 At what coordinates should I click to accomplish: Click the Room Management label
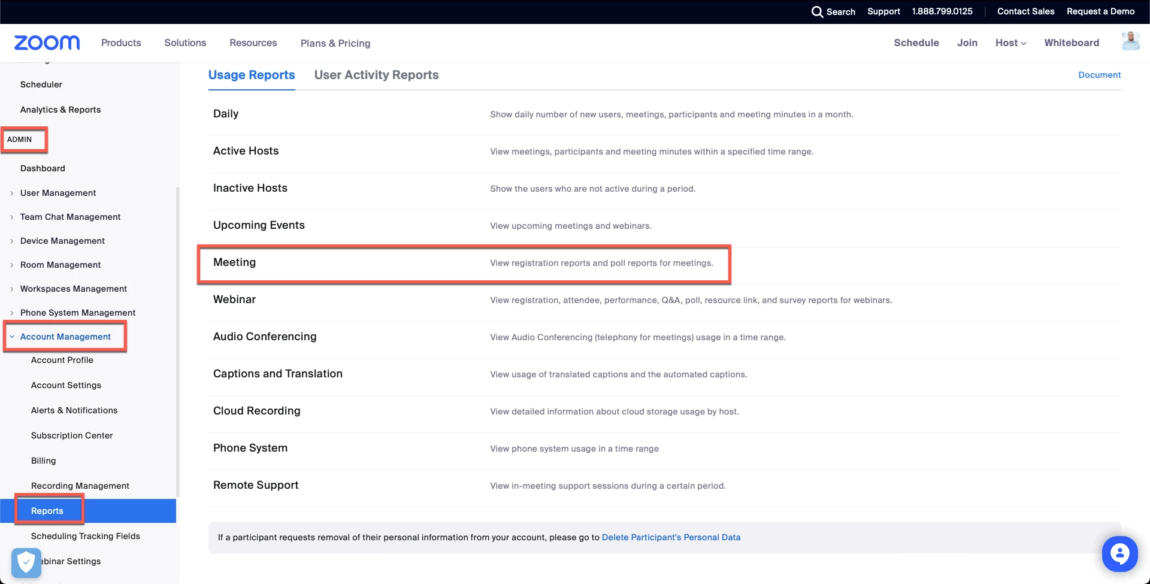(x=60, y=265)
